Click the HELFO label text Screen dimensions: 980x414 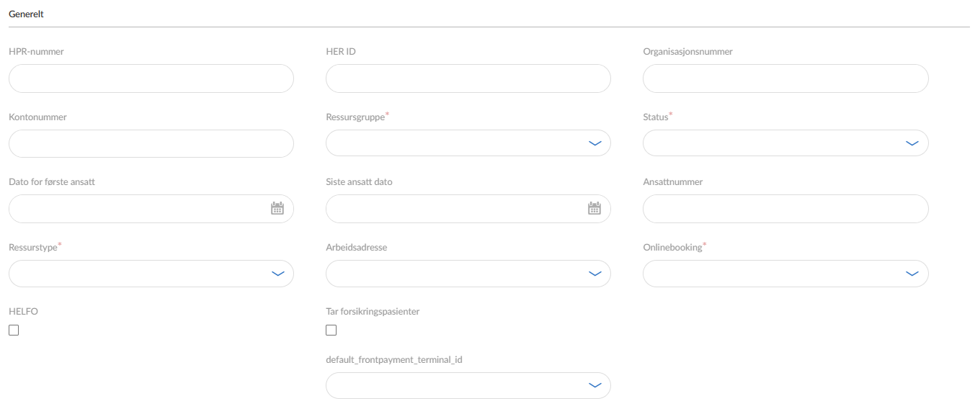pyautogui.click(x=23, y=312)
